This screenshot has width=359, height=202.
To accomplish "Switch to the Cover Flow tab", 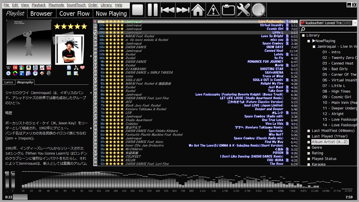I will 74,13.
